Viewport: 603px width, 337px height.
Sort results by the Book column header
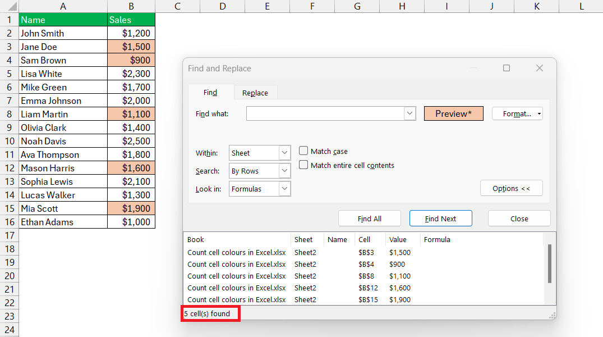click(x=237, y=240)
